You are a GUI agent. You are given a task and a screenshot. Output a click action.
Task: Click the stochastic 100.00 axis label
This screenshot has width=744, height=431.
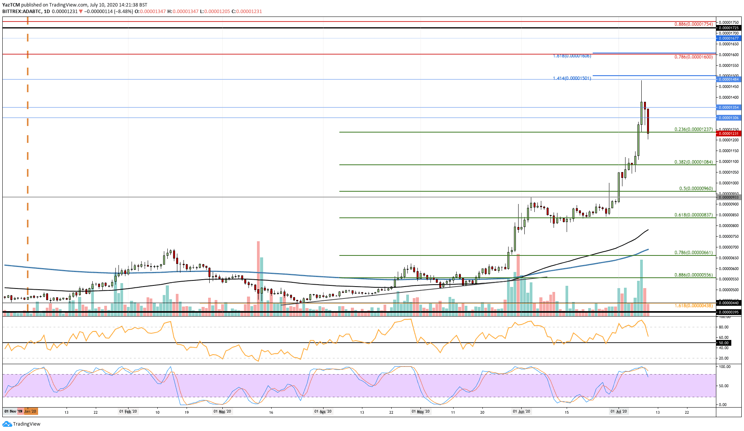tap(724, 367)
